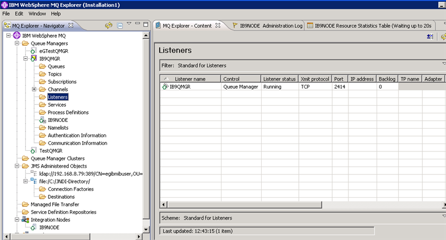The height and width of the screenshot is (240, 446).
Task: Expand the Channels tree node
Action: click(34, 89)
